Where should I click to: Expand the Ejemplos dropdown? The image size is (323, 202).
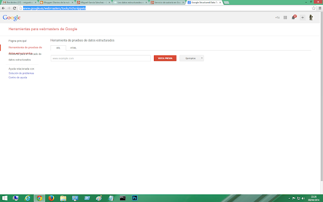(192, 58)
